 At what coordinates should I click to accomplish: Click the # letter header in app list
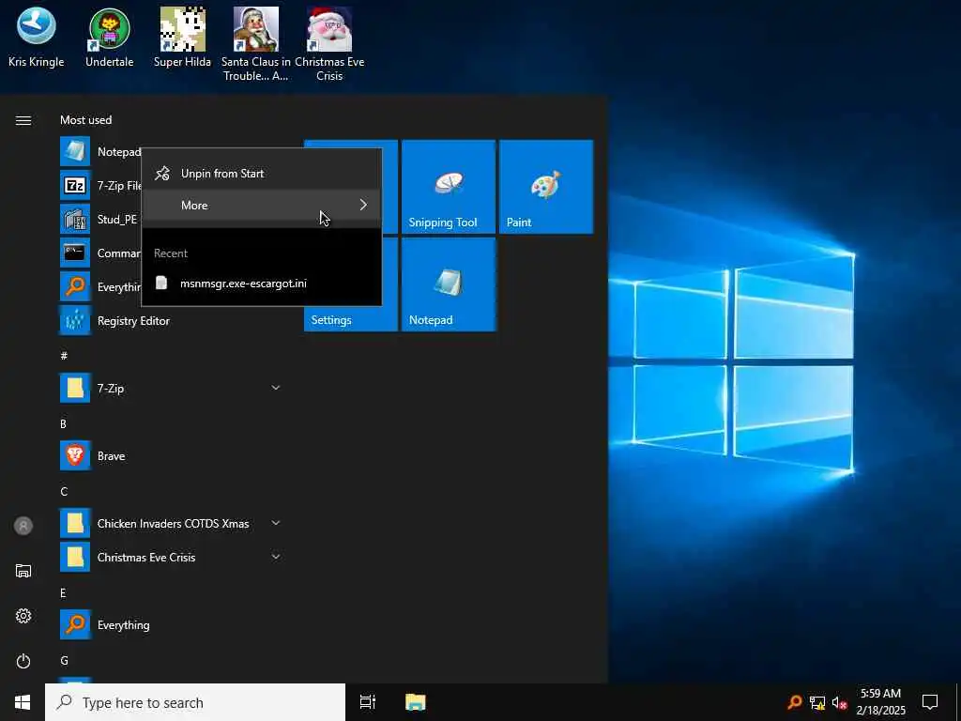64,356
